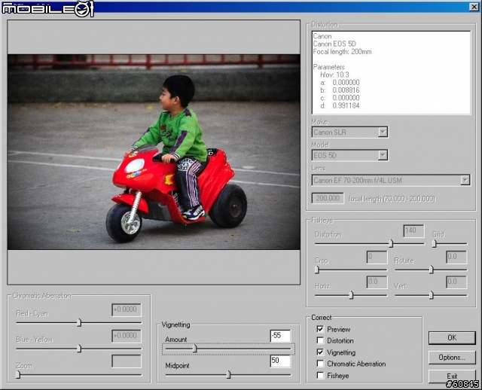Close the dialog with the X button
Screen dimensions: 482x390
tap(474, 7)
